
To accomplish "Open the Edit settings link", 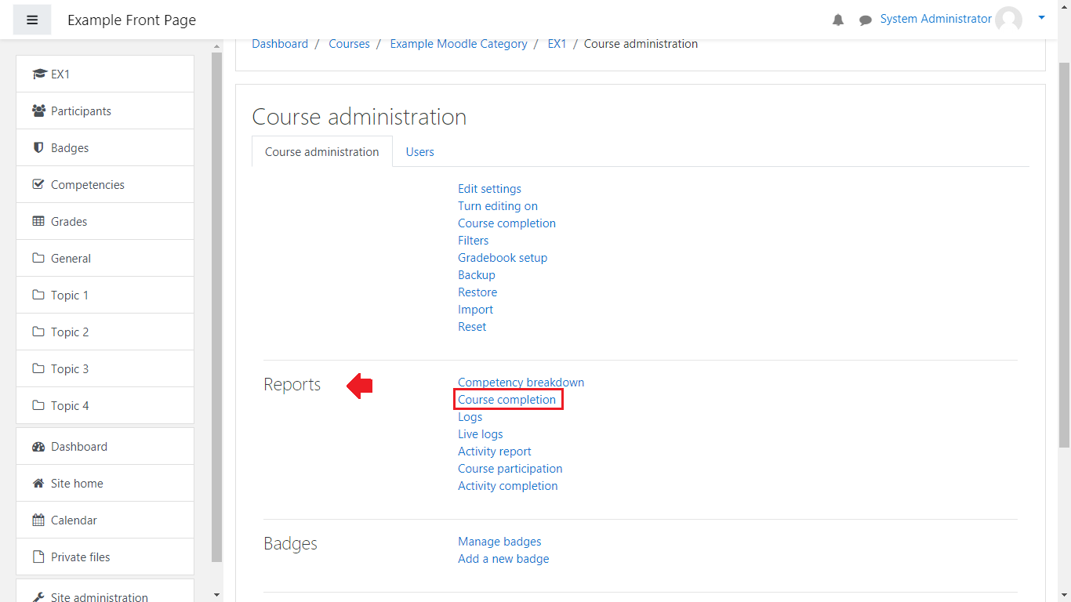I will (x=489, y=189).
